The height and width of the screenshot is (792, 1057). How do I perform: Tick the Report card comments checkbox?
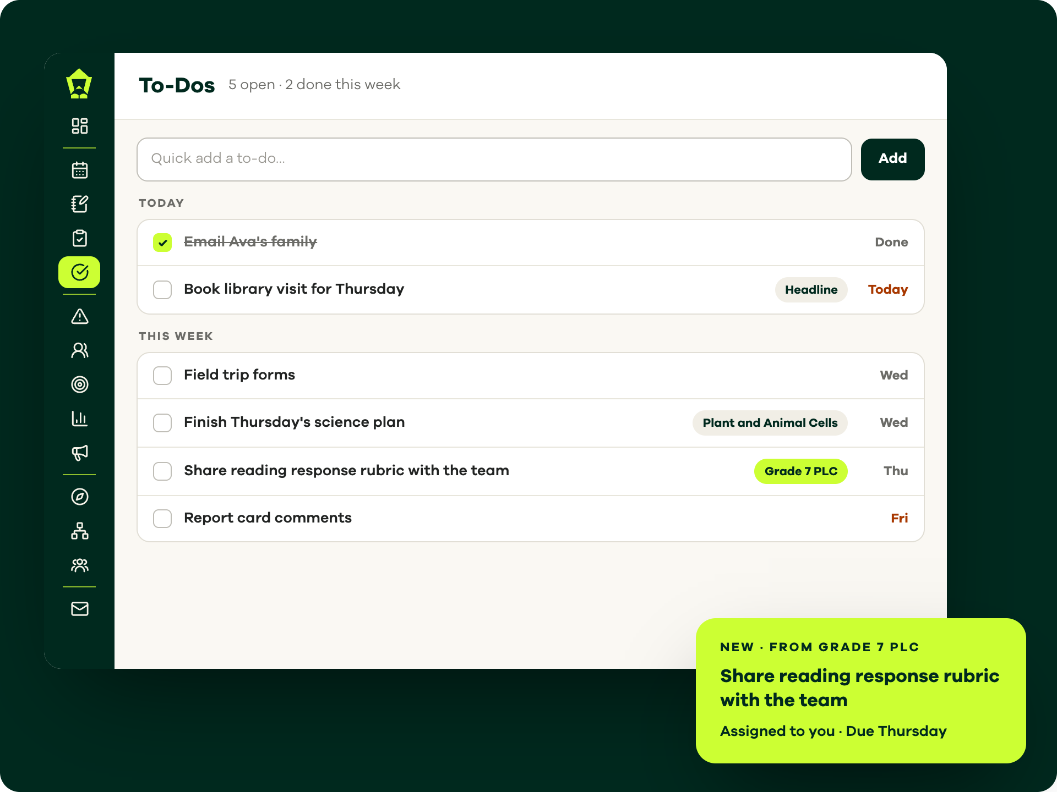pos(162,519)
